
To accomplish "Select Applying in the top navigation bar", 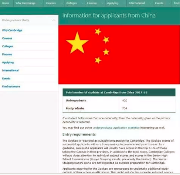I will (113, 3).
